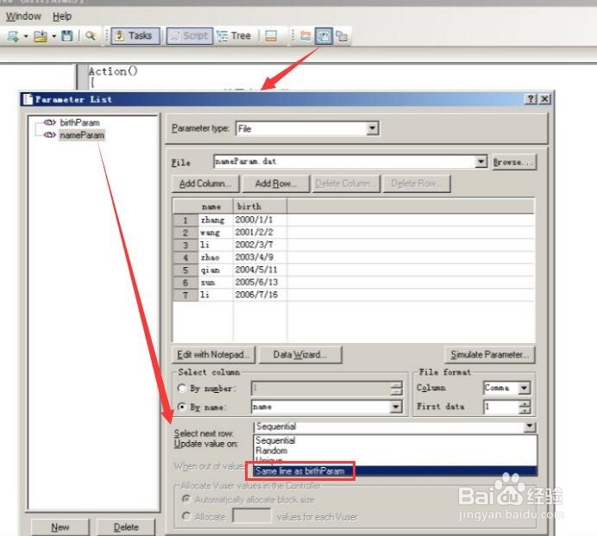Select the cell containing zhao
The height and width of the screenshot is (536, 597).
pos(216,258)
